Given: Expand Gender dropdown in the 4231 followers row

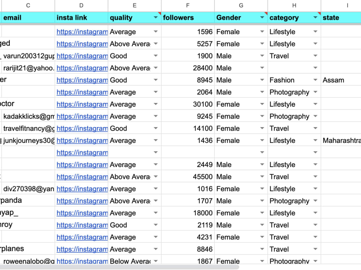Looking at the screenshot, I should pos(262,237).
